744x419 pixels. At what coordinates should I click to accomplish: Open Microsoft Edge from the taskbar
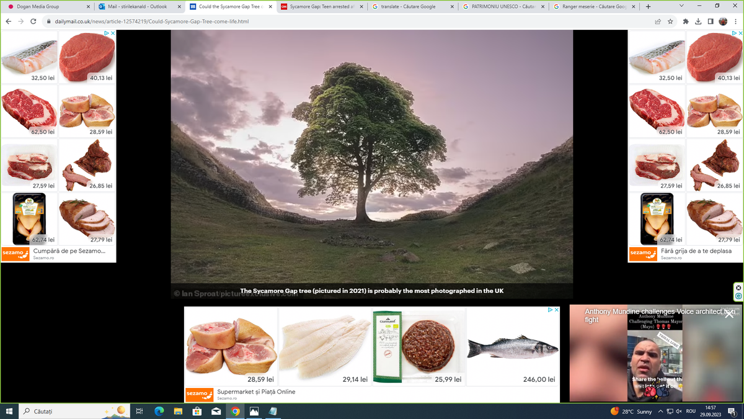pos(159,411)
